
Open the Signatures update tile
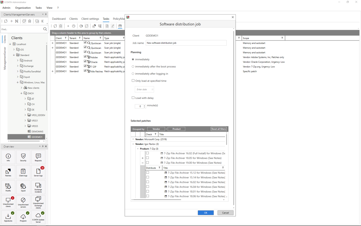point(8,217)
